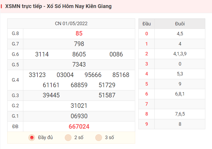
Task: Select G.1 result 06930
Action: [79, 116]
